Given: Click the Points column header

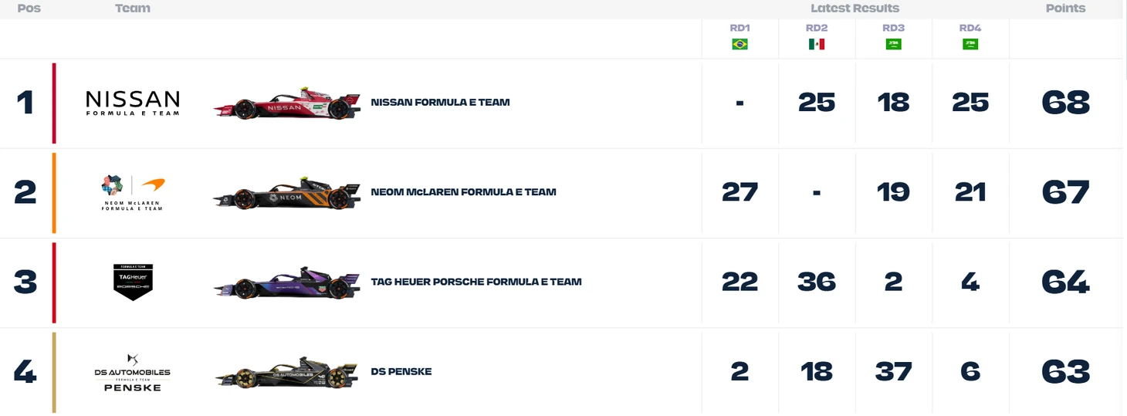Looking at the screenshot, I should (x=1065, y=8).
